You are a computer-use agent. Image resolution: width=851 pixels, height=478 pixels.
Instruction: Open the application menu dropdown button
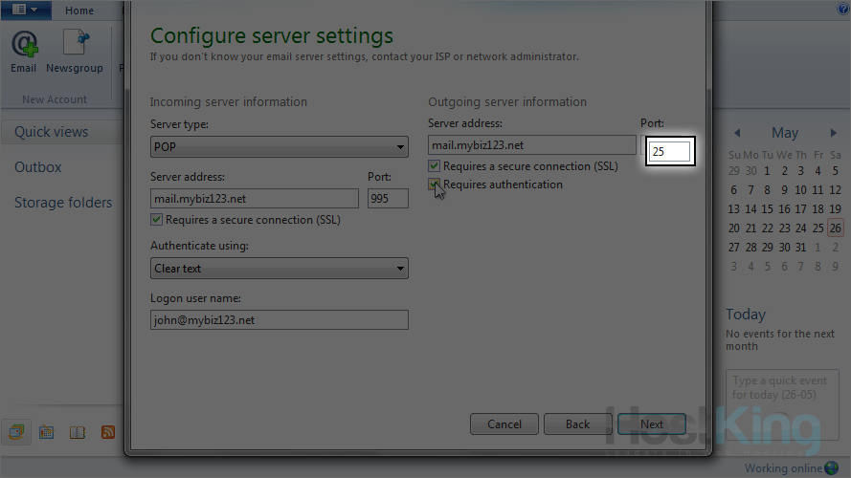tap(26, 10)
